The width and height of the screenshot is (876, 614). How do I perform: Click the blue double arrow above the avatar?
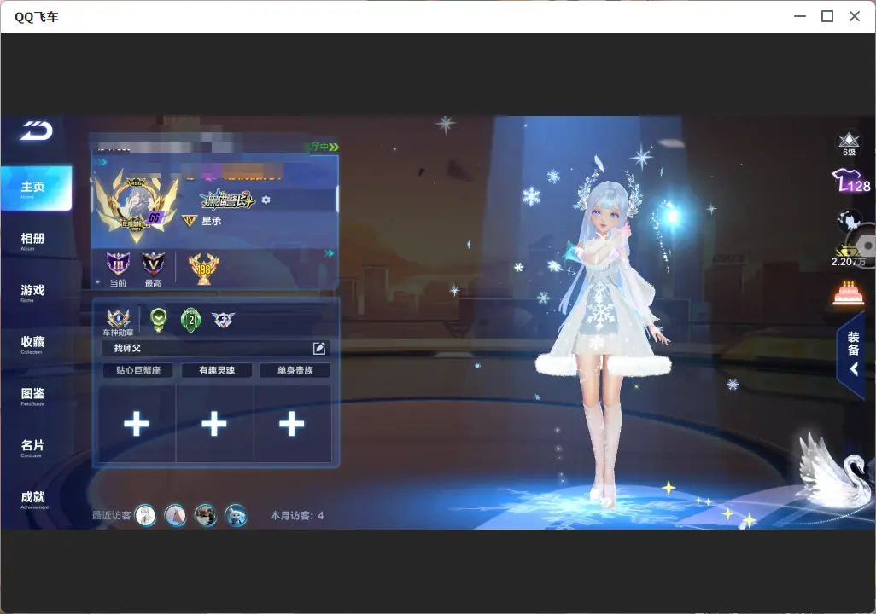(x=101, y=162)
